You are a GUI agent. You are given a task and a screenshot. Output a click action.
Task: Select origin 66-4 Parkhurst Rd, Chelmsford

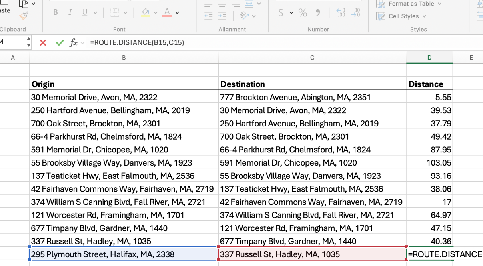[x=124, y=136]
